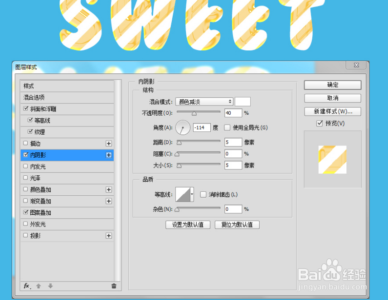Click the style preview thumbnail

(x=332, y=160)
